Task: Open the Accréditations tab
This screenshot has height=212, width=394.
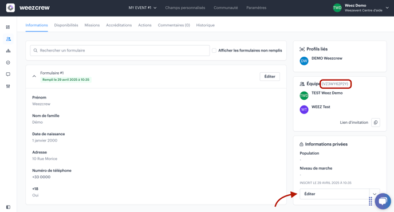Action: pos(119,25)
